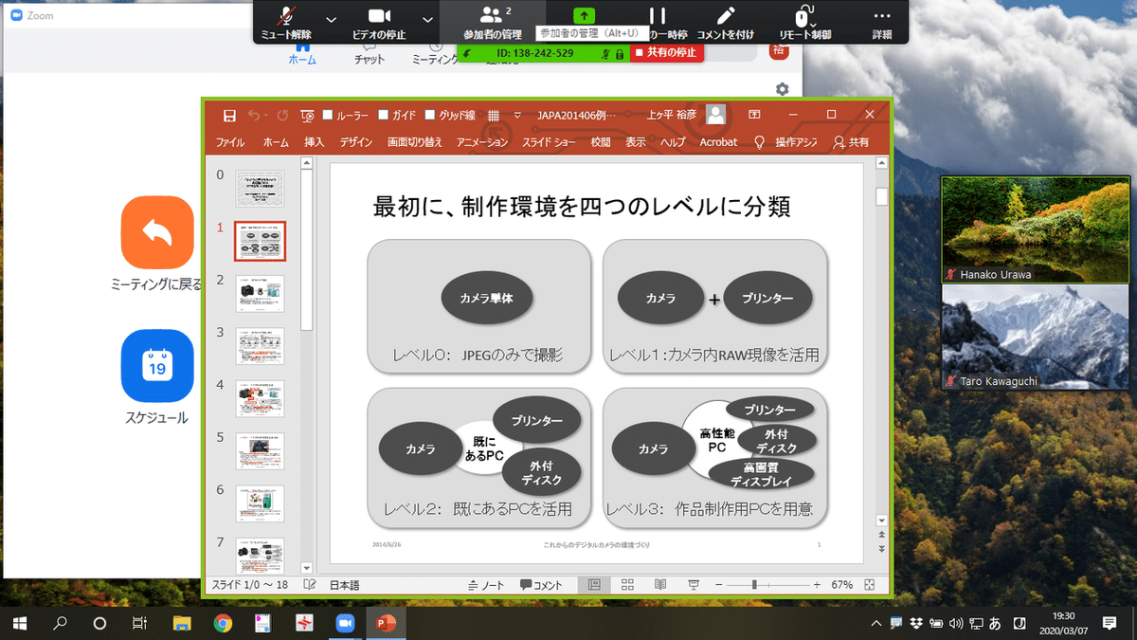
Task: Click the 共有の停止 button
Action: tap(670, 53)
